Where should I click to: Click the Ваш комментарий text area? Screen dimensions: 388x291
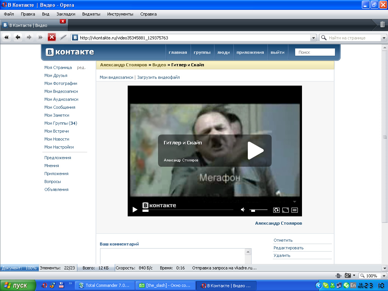point(172,257)
